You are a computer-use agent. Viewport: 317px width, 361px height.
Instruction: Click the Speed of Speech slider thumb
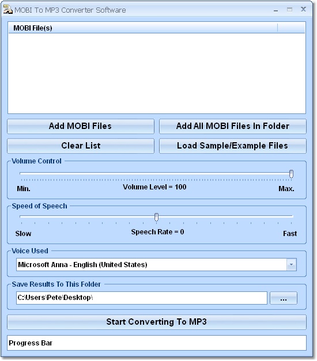tap(156, 217)
